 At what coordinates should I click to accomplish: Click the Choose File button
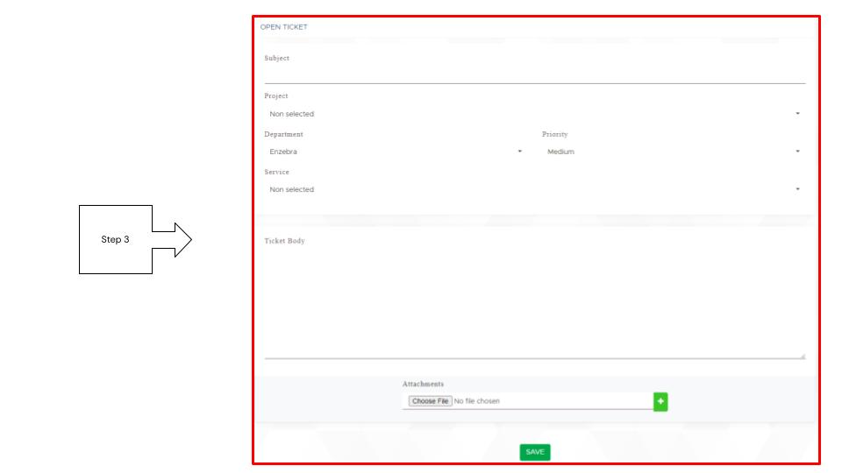point(430,401)
